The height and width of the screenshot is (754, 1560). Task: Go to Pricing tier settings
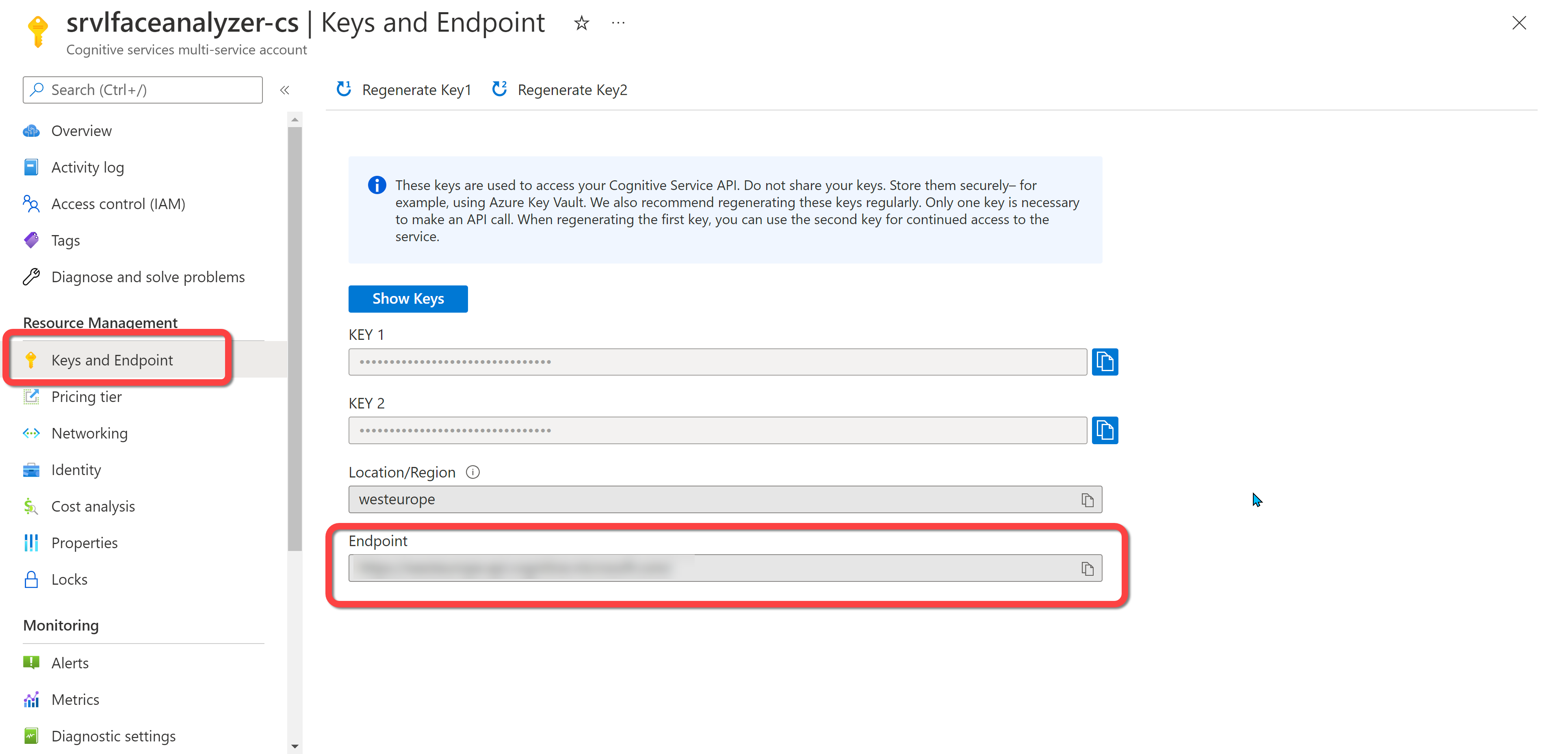(x=87, y=397)
